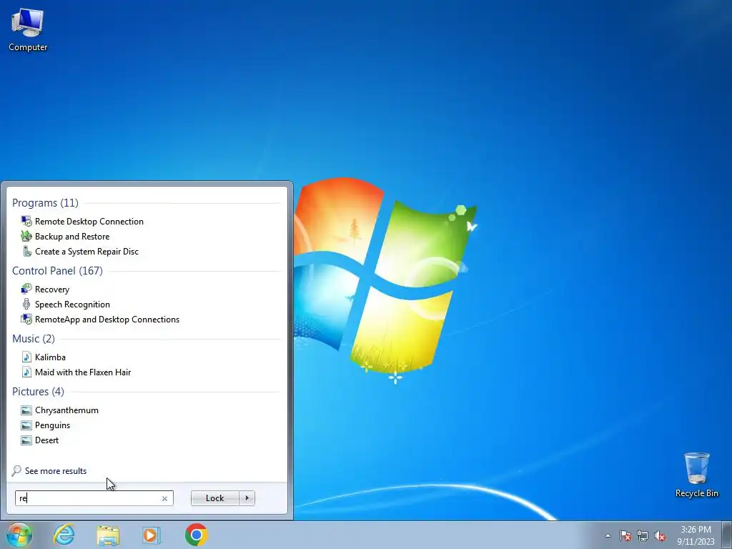732x549 pixels.
Task: Expand the Control Panel (167) results header
Action: pyautogui.click(x=57, y=271)
